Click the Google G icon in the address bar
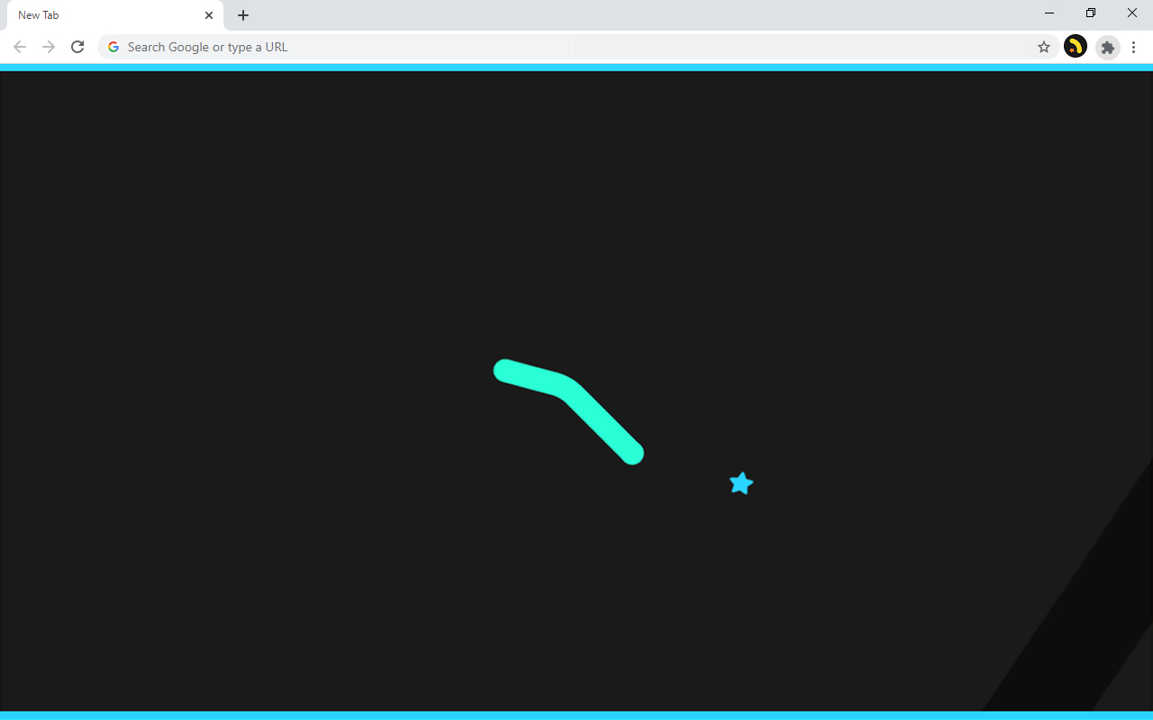Image resolution: width=1153 pixels, height=720 pixels. point(113,46)
